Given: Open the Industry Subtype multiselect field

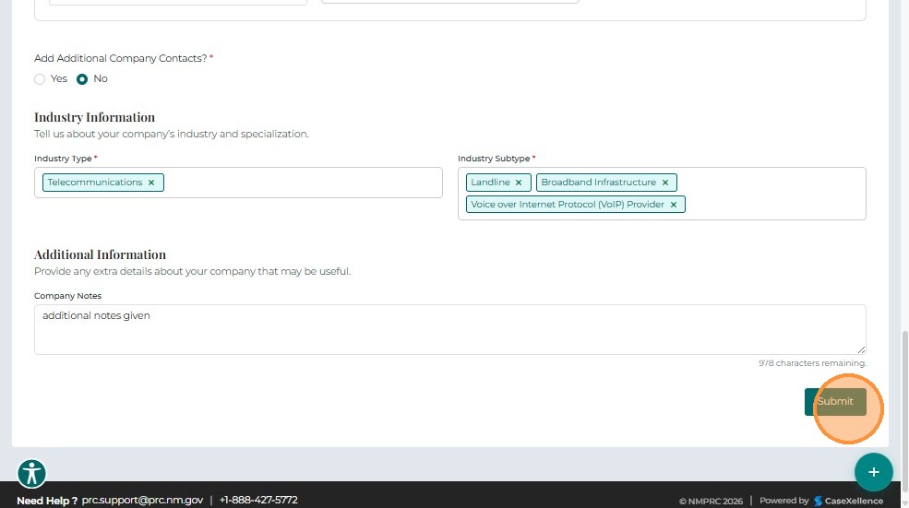Looking at the screenshot, I should pos(662,194).
